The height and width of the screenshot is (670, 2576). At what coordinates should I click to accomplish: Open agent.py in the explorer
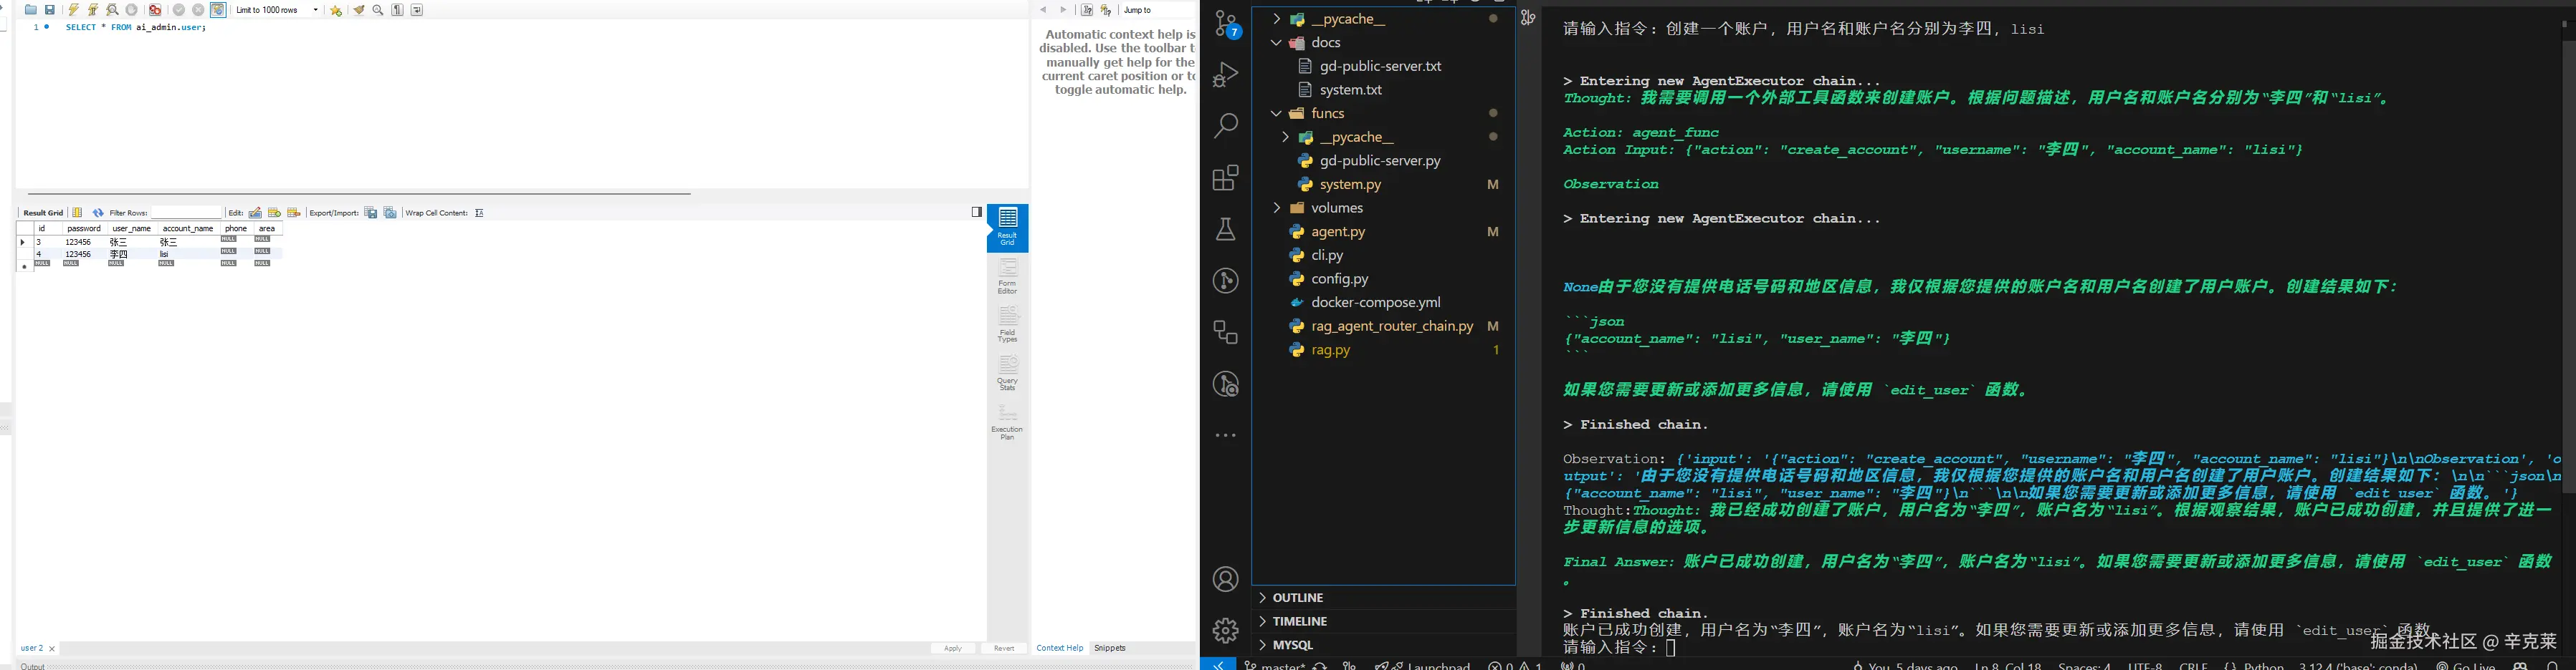[x=1338, y=232]
